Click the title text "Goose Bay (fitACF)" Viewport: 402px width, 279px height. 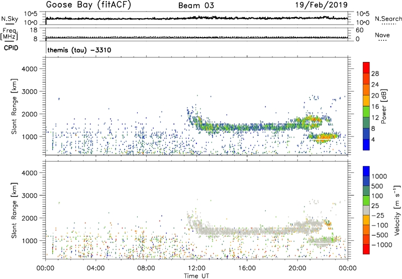(x=88, y=5)
